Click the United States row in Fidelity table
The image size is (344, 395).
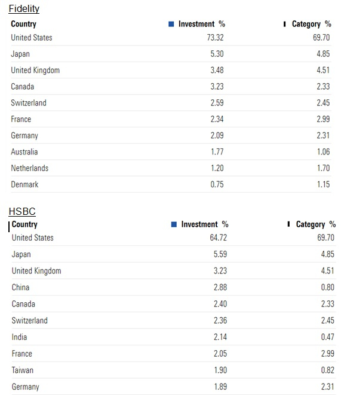(171, 38)
